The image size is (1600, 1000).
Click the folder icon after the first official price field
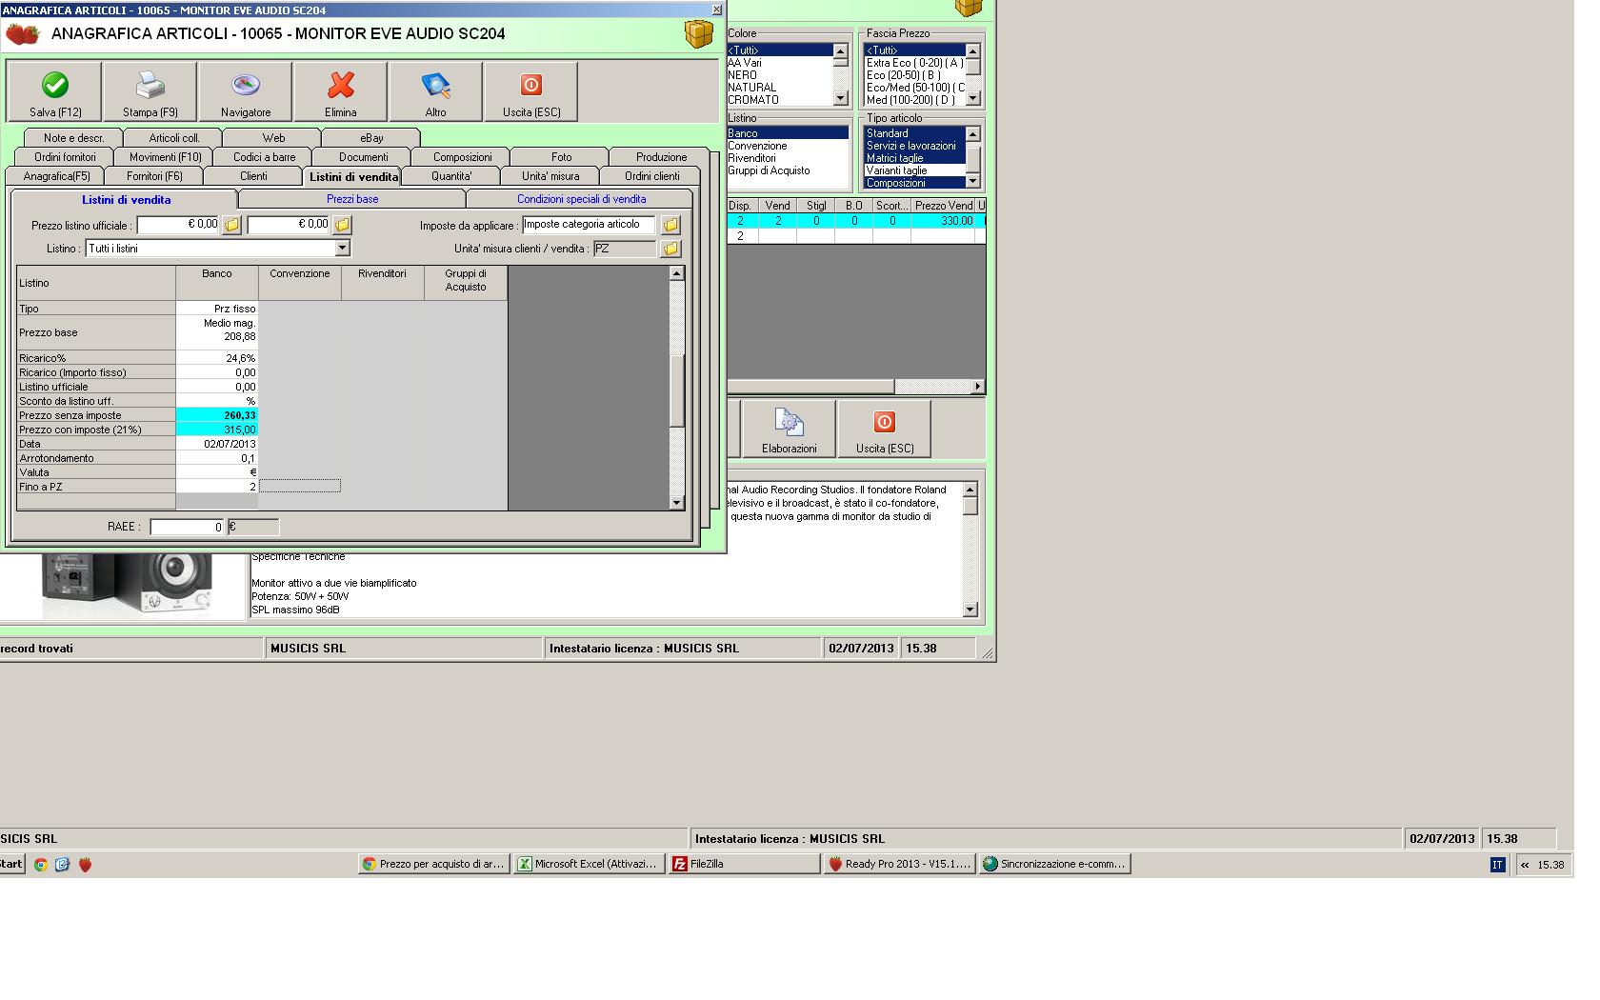point(231,225)
